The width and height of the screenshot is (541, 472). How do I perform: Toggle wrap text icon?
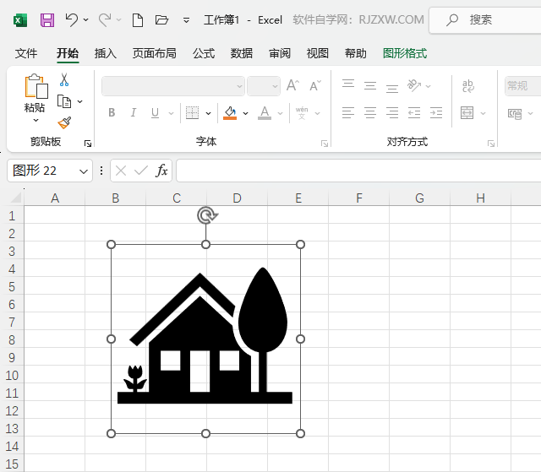(468, 86)
